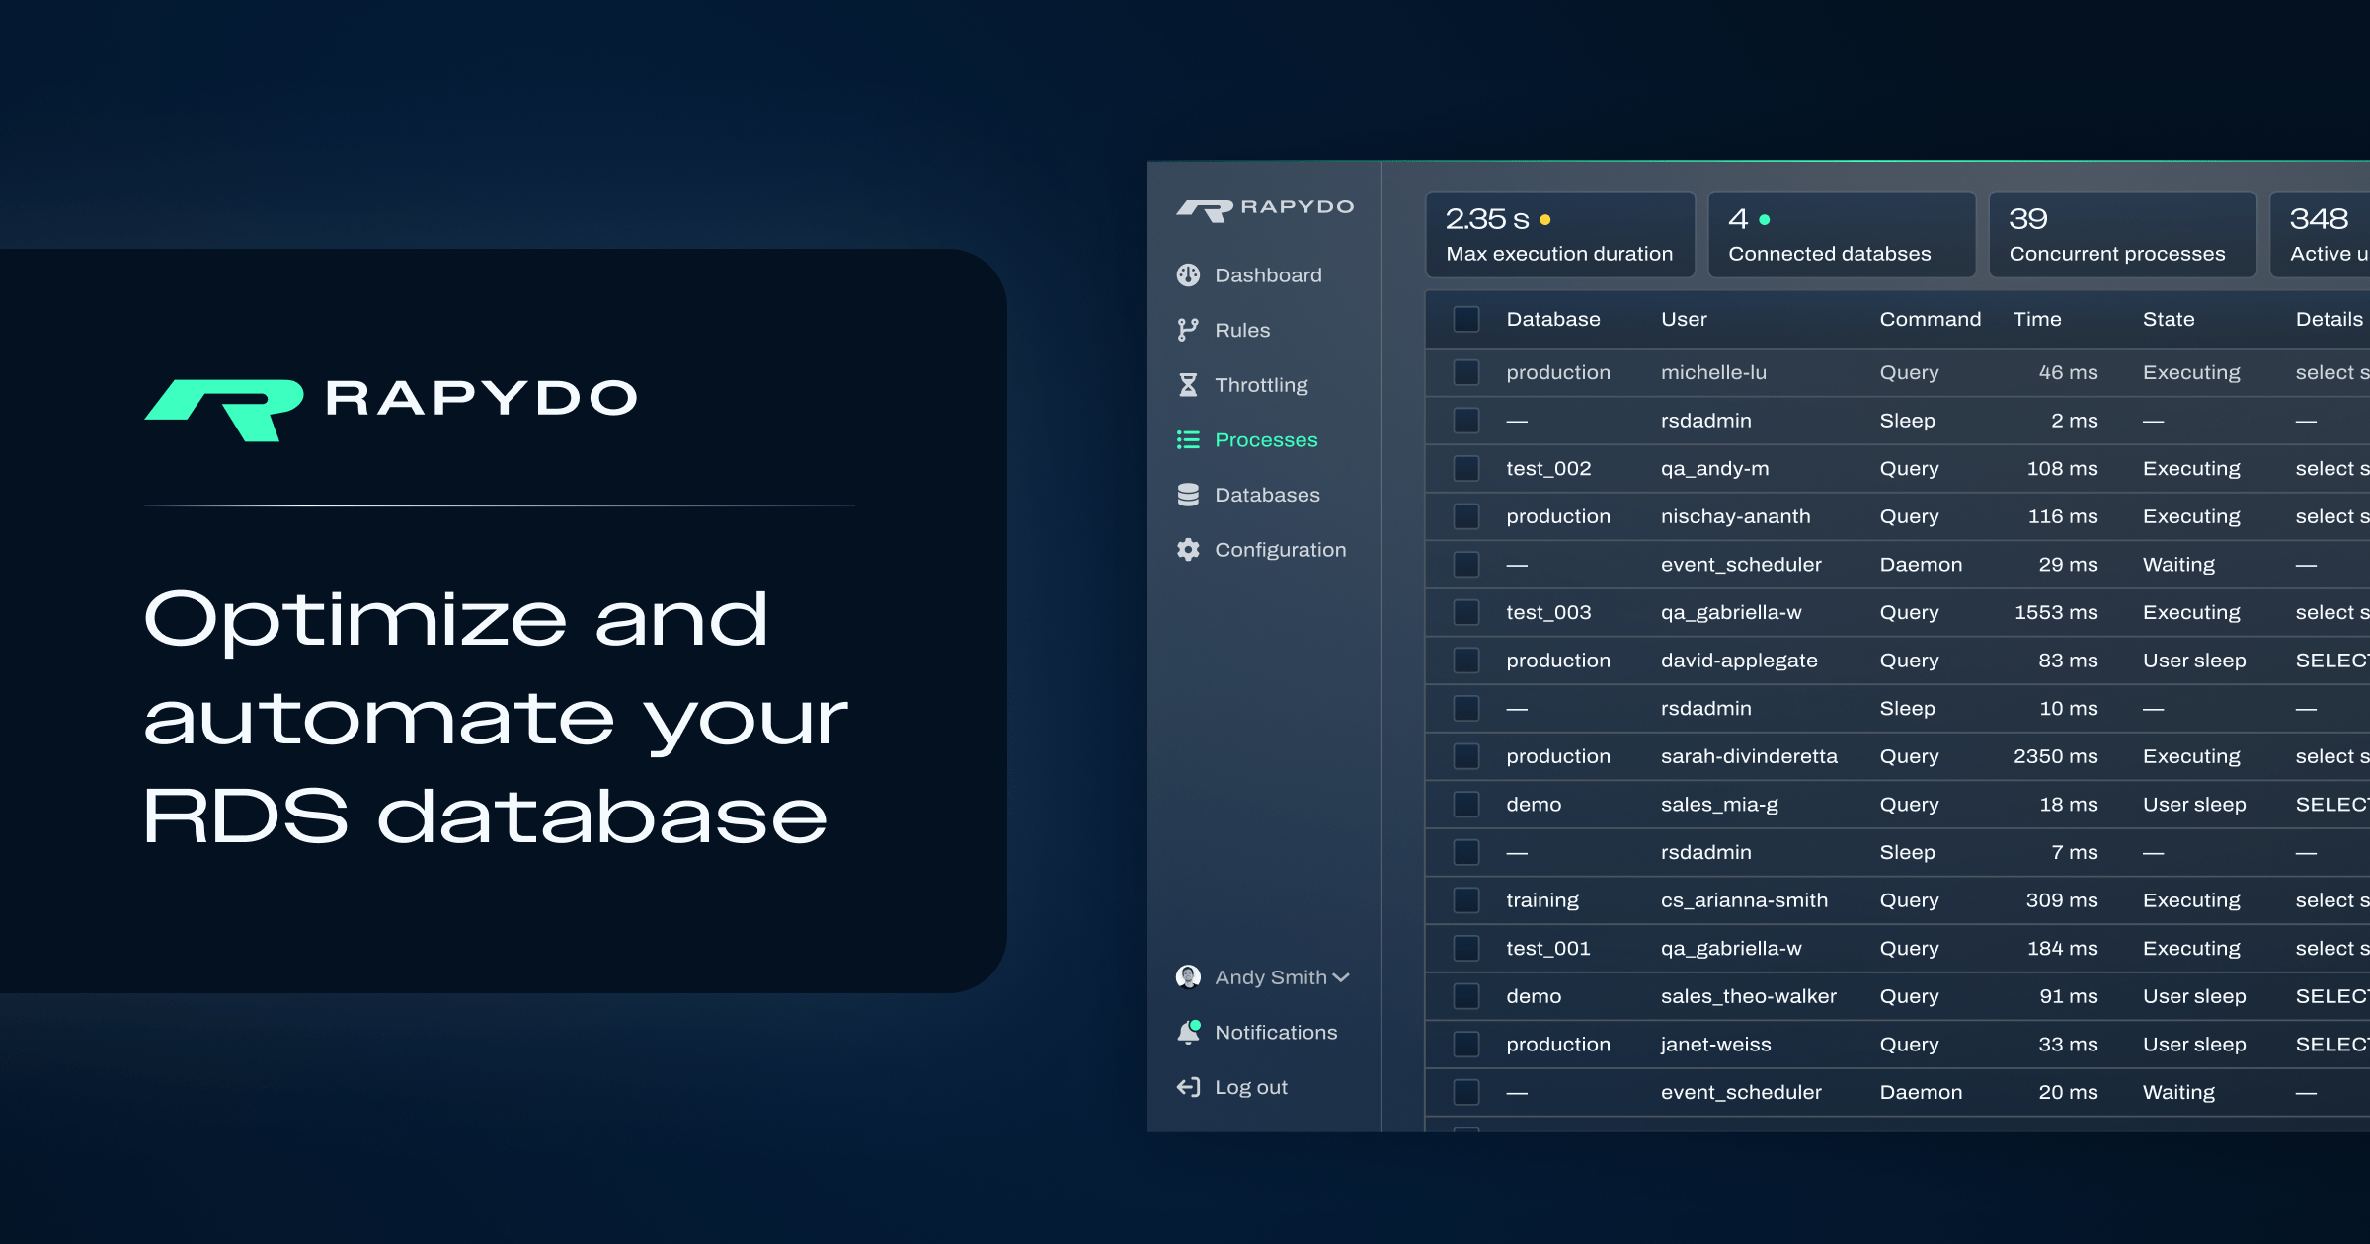Switch to the Databases section

pos(1267,494)
